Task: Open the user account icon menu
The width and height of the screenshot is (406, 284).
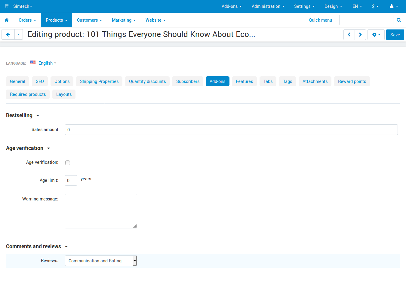Action: 394,6
